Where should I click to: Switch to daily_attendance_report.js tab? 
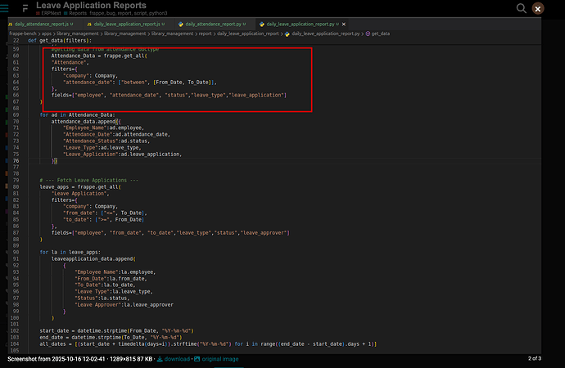pos(41,25)
